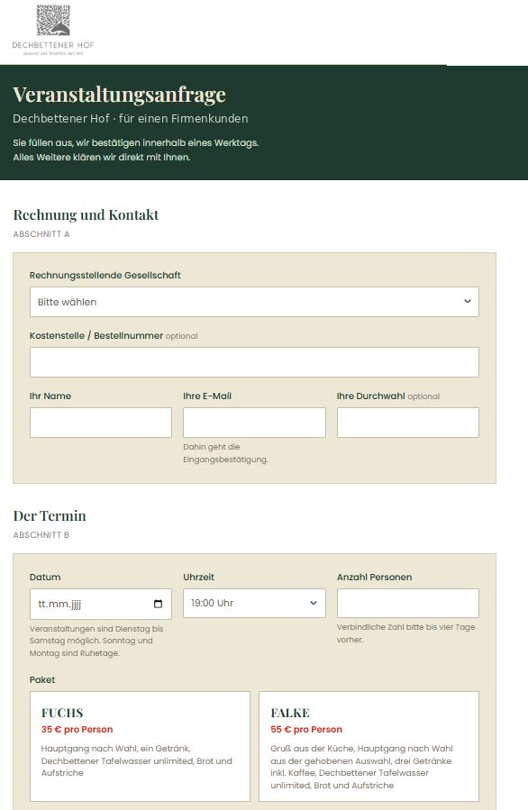Click subtitle 'Dechbettener Hof · für einen Firmenkunden'
The height and width of the screenshot is (810, 528).
(130, 119)
